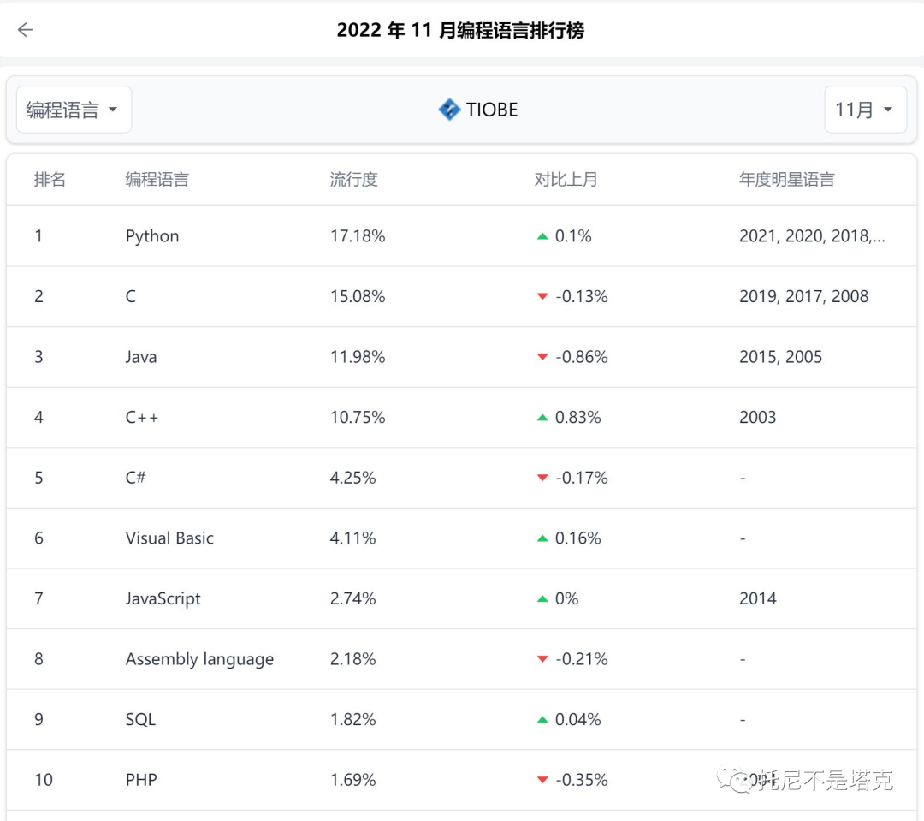The image size is (924, 821).
Task: Click the 1.82% popularity value
Action: pyautogui.click(x=353, y=720)
